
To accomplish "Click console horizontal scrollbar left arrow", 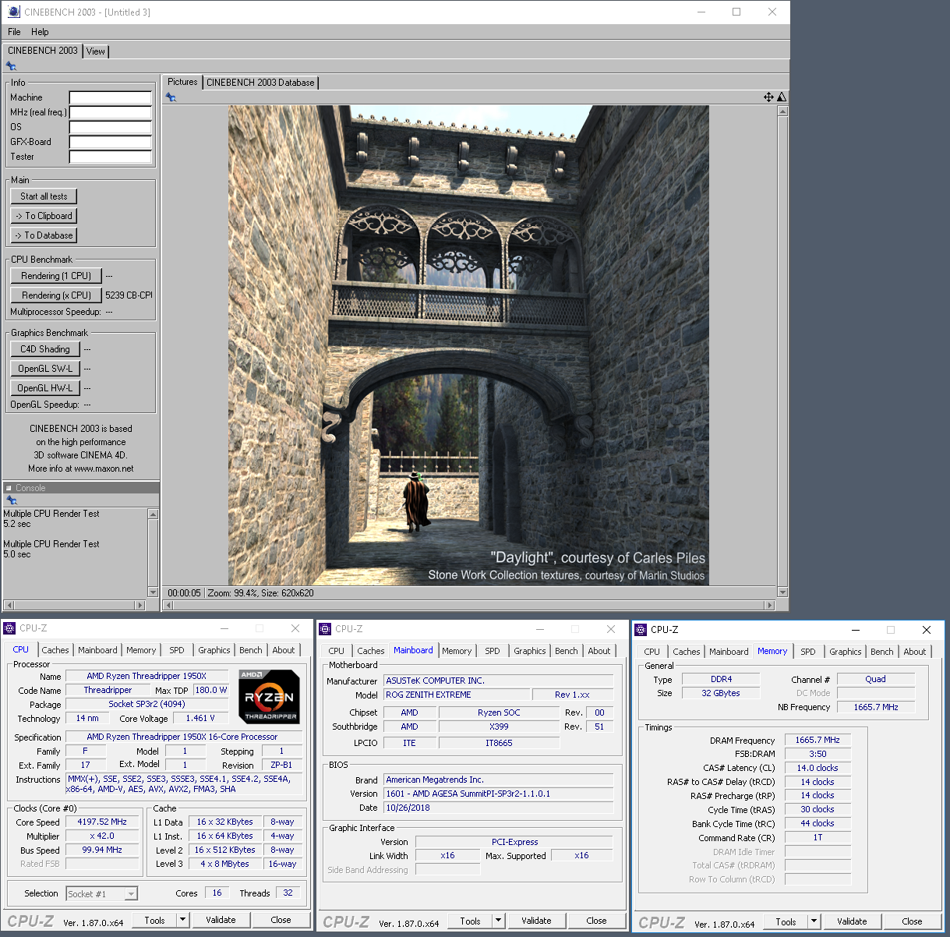I will coord(9,605).
